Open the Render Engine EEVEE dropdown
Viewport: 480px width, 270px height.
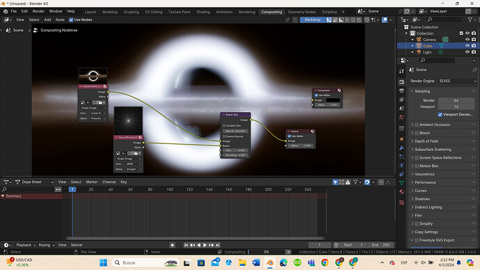pos(457,81)
